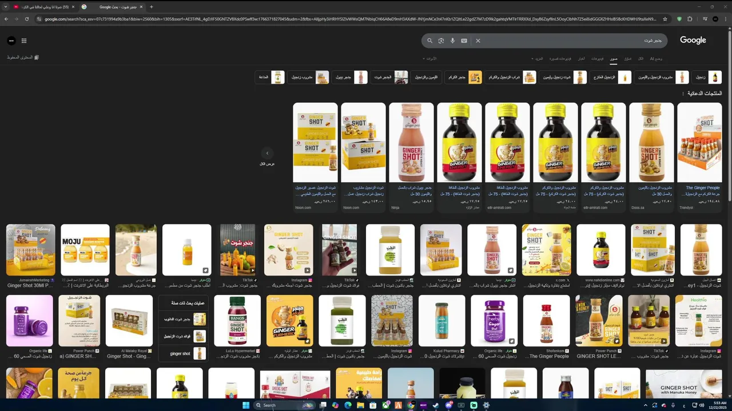Clear the search query with the X
Image resolution: width=732 pixels, height=411 pixels.
[x=478, y=41]
